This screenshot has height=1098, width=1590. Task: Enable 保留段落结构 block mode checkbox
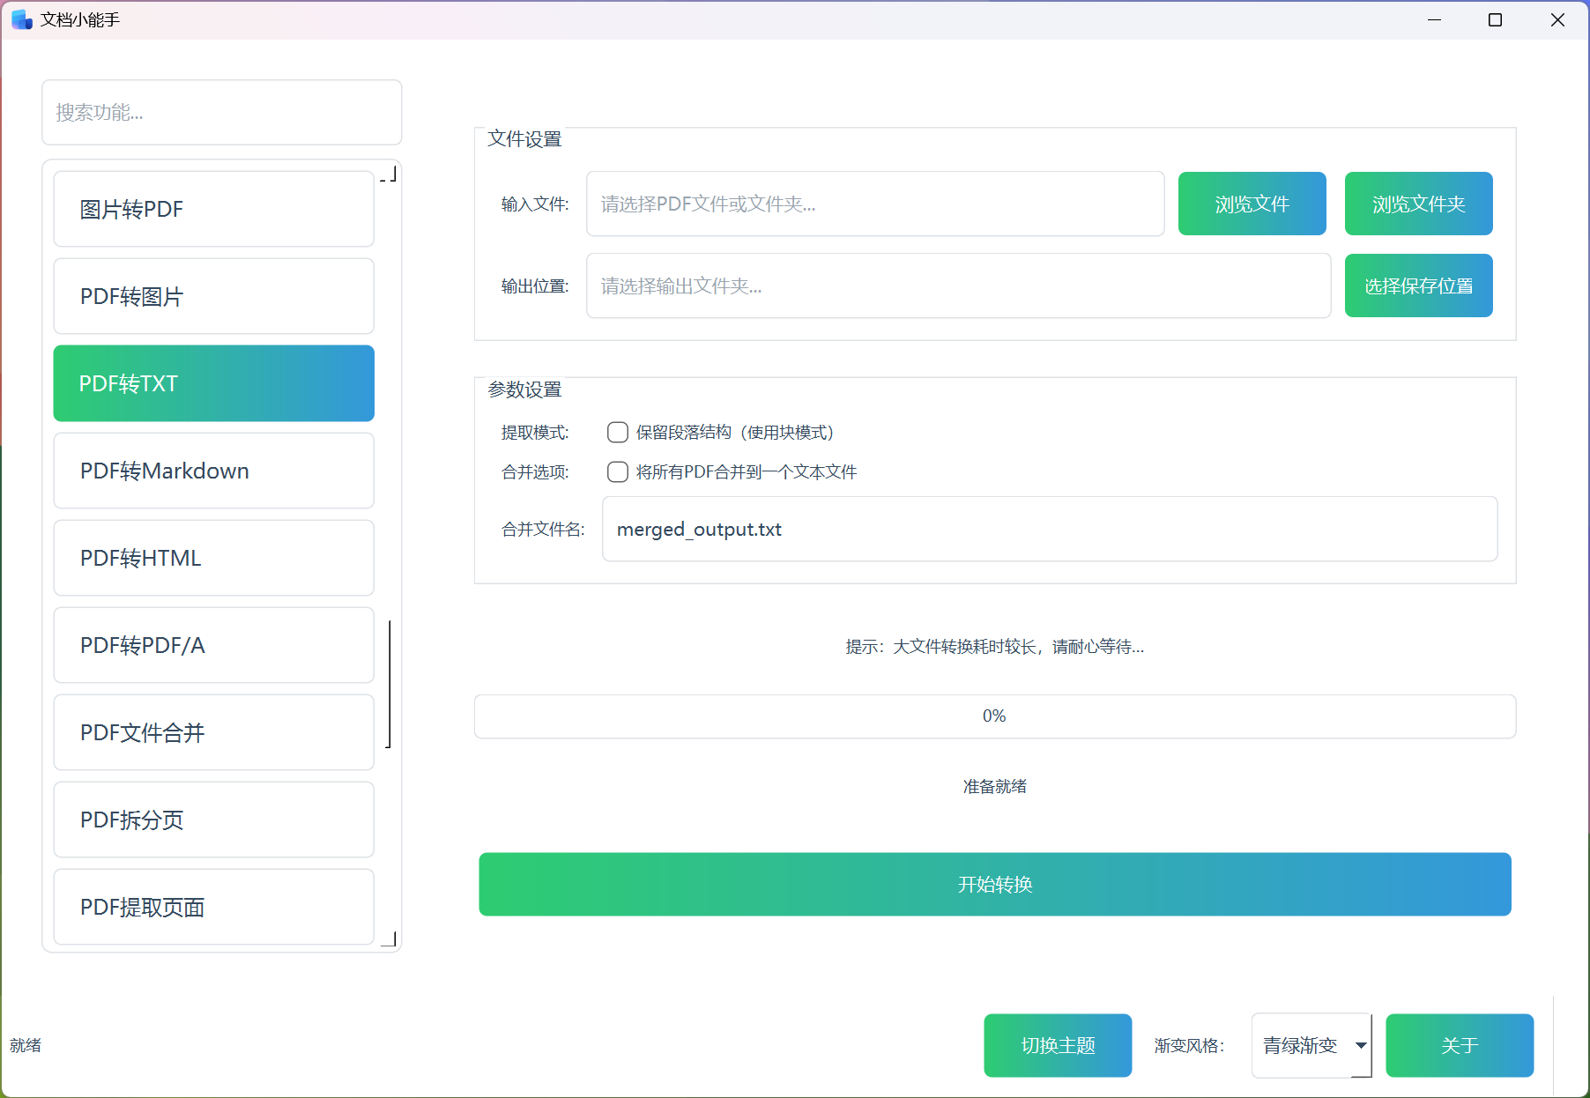click(618, 432)
